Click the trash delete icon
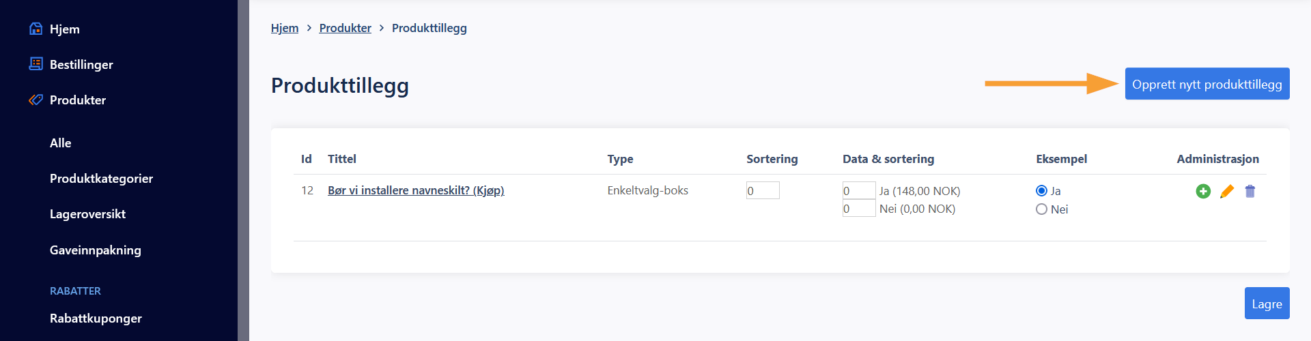Screen dimensions: 1311x341 click(x=1250, y=192)
